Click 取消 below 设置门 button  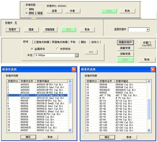click(147, 60)
